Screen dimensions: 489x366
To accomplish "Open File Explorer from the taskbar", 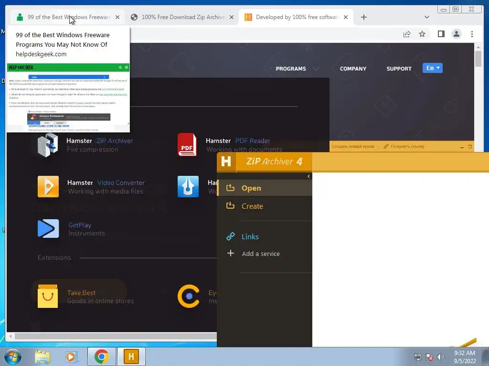I will coord(43,356).
